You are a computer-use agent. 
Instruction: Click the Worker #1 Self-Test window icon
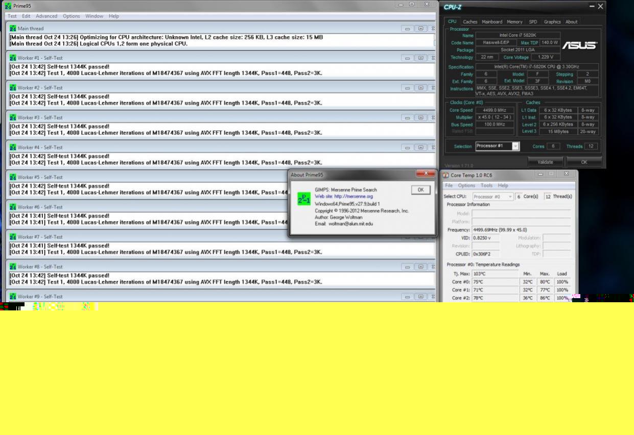click(13, 58)
